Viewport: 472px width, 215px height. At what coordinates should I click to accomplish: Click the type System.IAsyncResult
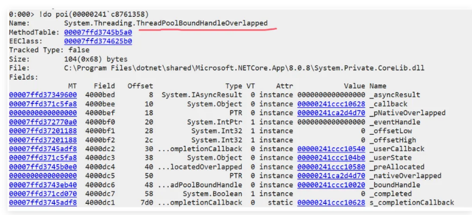[202, 95]
